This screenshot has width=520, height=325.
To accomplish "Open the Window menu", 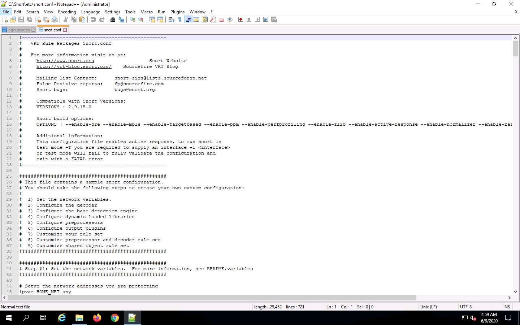I will [198, 12].
